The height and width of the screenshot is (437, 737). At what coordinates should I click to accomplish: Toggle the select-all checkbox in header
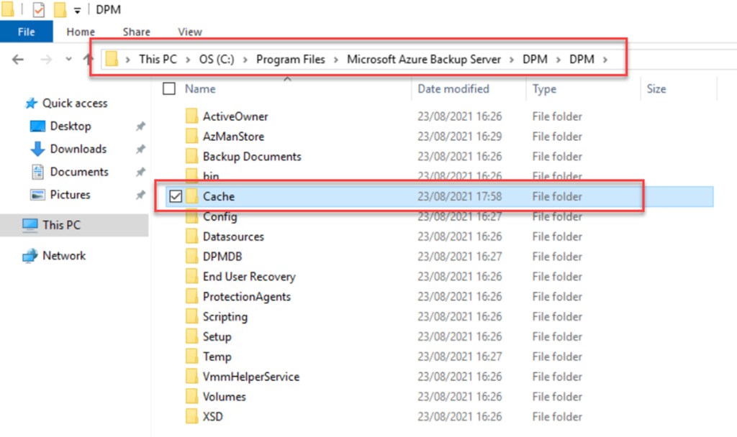tap(169, 89)
